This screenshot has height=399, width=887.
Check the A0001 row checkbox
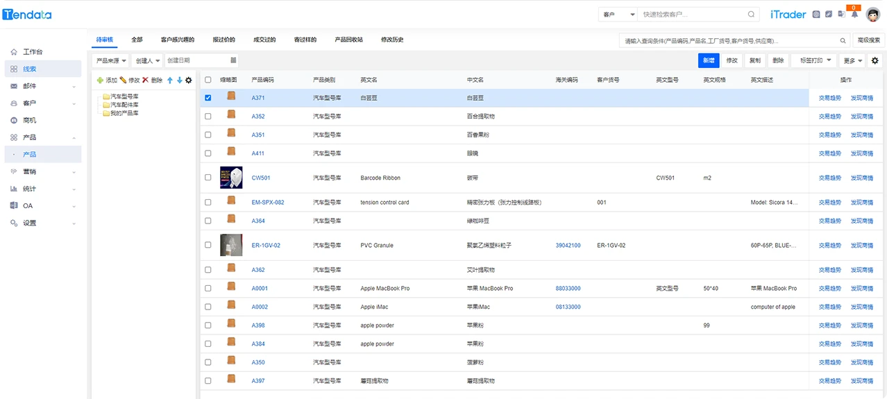[x=208, y=288]
